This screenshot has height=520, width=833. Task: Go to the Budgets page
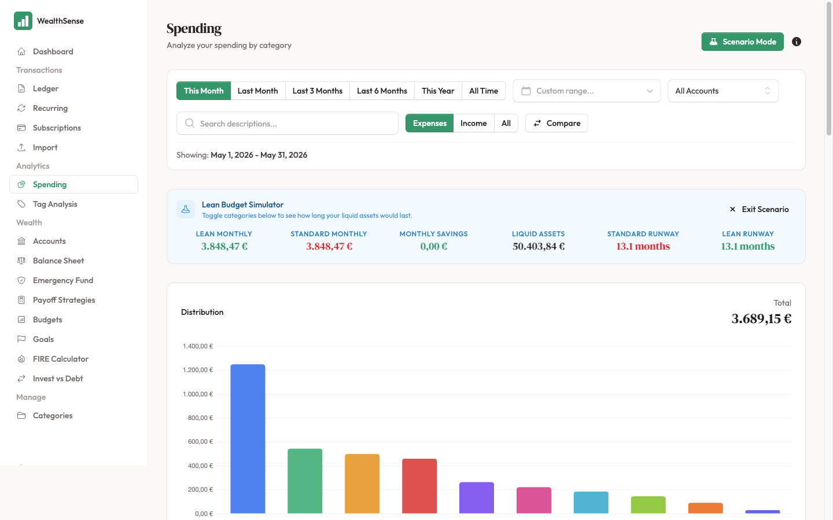pos(73,320)
